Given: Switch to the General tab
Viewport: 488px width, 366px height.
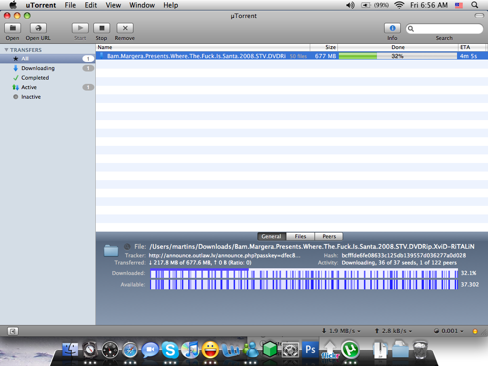Looking at the screenshot, I should tap(272, 236).
